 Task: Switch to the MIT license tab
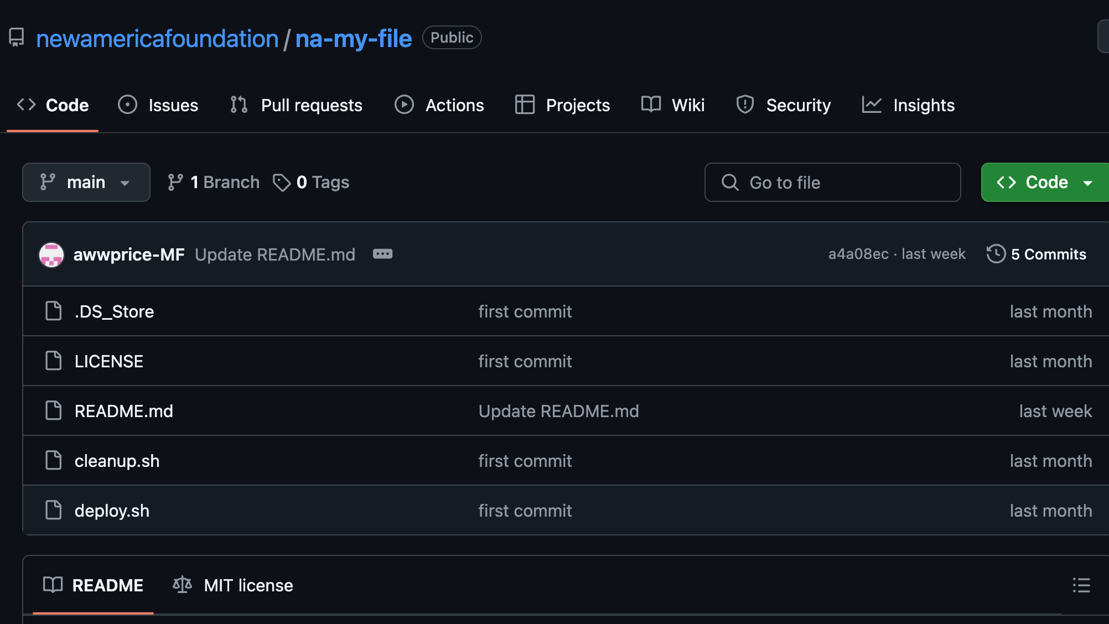pos(232,585)
